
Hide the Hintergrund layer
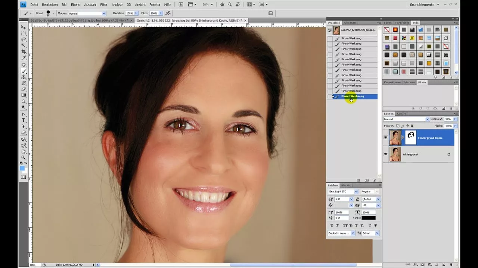[385, 154]
